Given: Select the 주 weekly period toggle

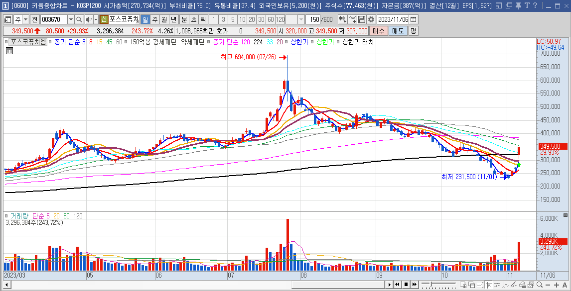Looking at the screenshot, I should 155,19.
